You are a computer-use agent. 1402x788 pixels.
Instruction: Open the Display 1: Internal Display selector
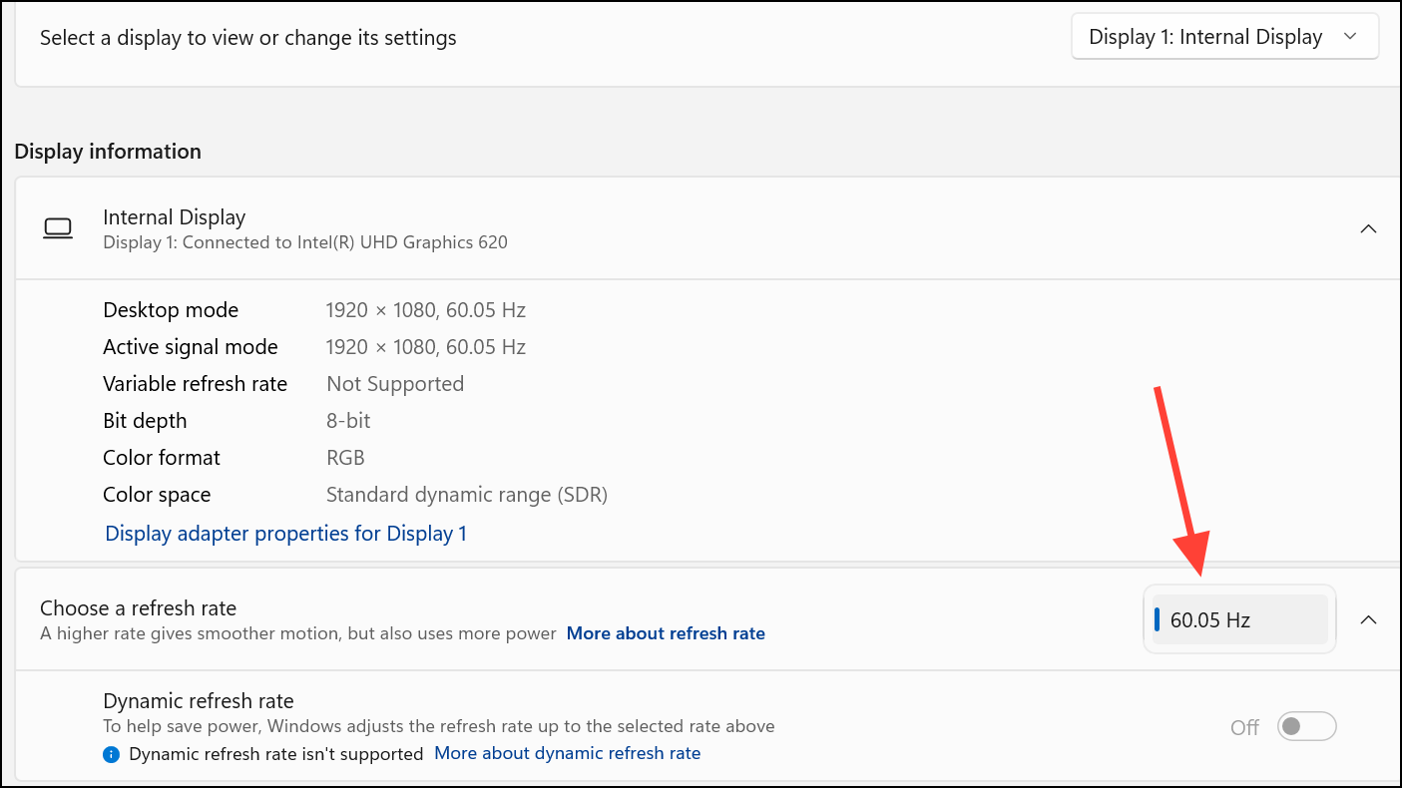pos(1223,36)
